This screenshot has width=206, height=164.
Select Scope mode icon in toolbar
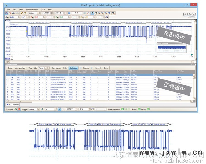click(x=7, y=13)
